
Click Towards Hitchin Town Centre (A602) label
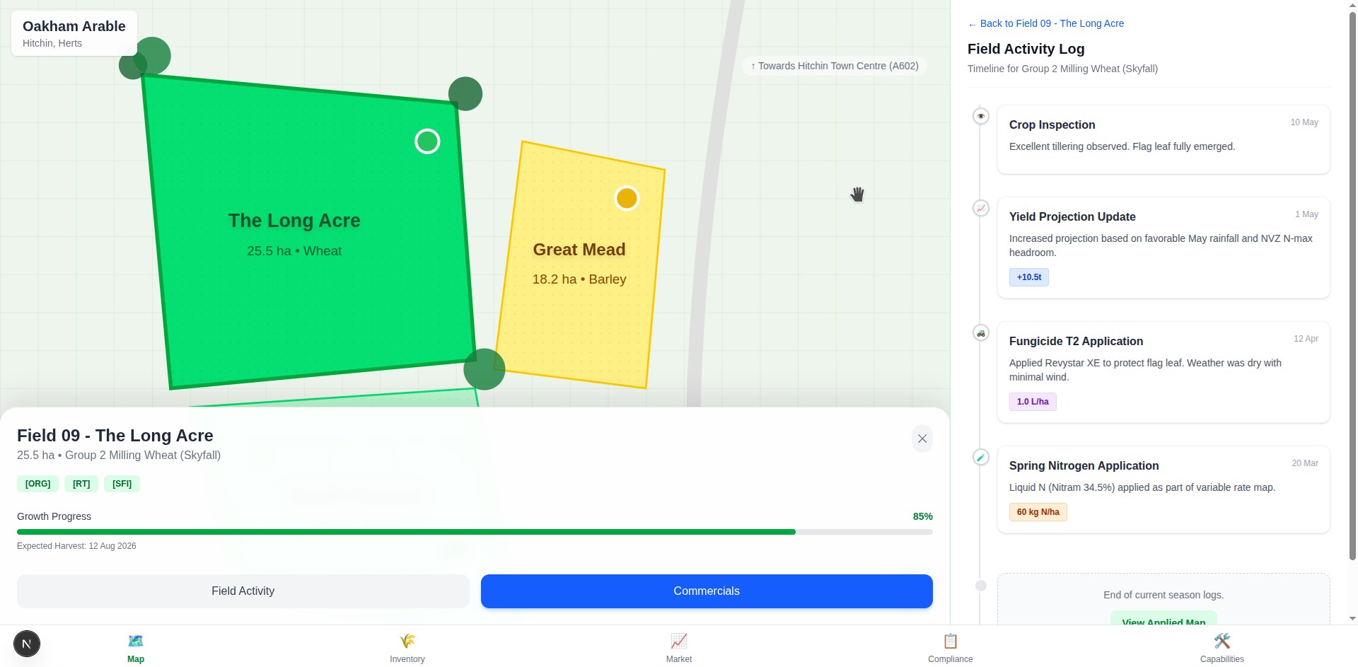[835, 66]
